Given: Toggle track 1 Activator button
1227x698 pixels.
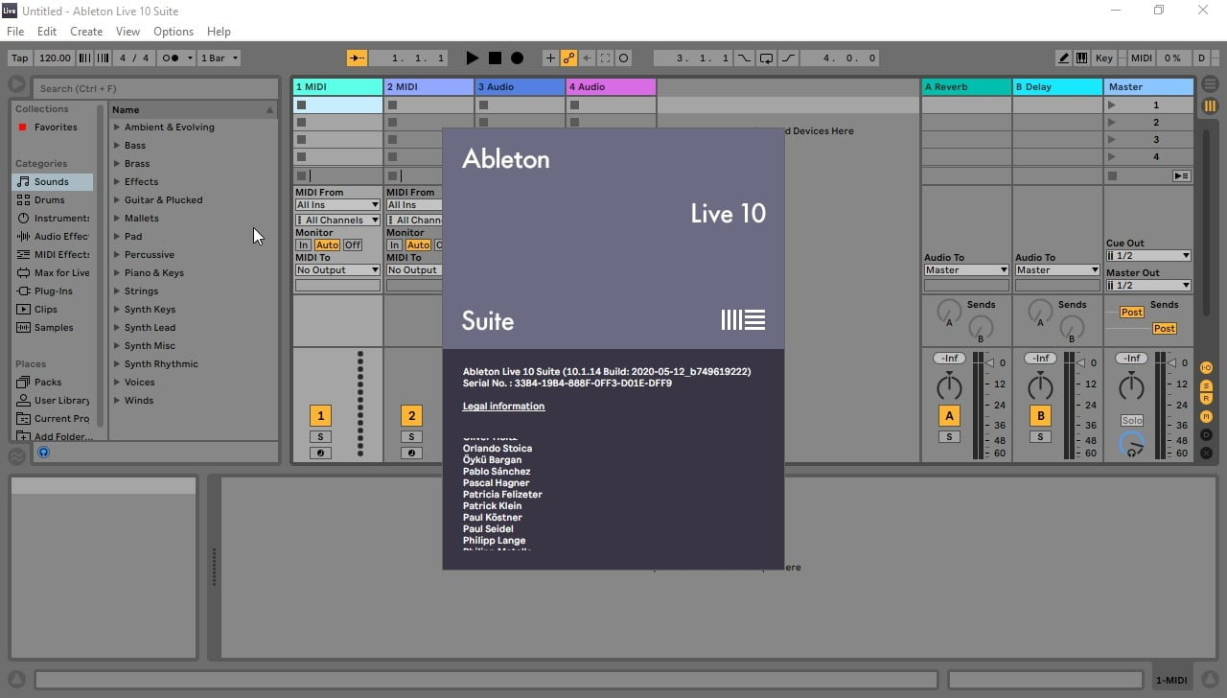Looking at the screenshot, I should [320, 415].
